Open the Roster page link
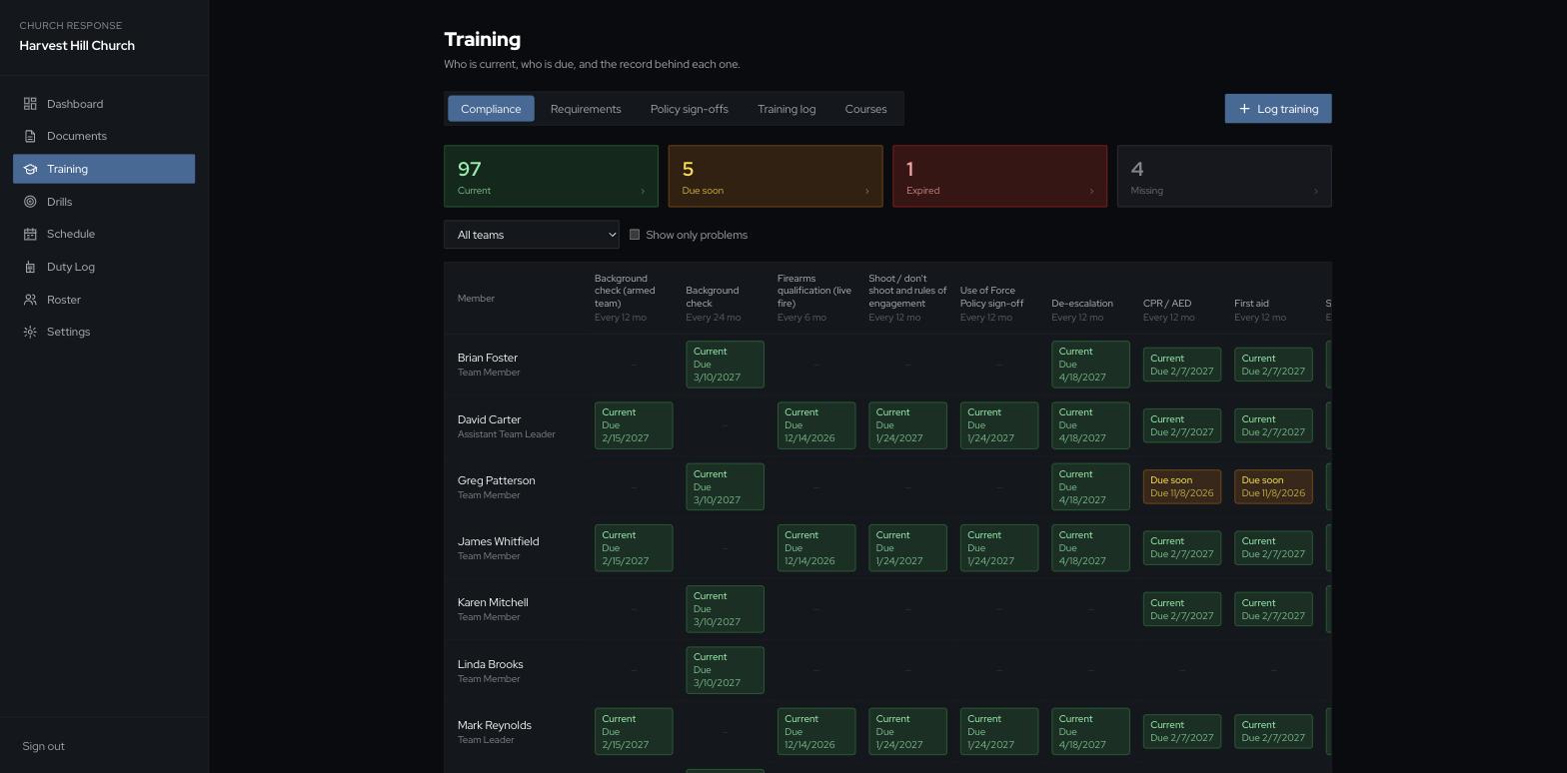Image resolution: width=1567 pixels, height=773 pixels. (104, 300)
